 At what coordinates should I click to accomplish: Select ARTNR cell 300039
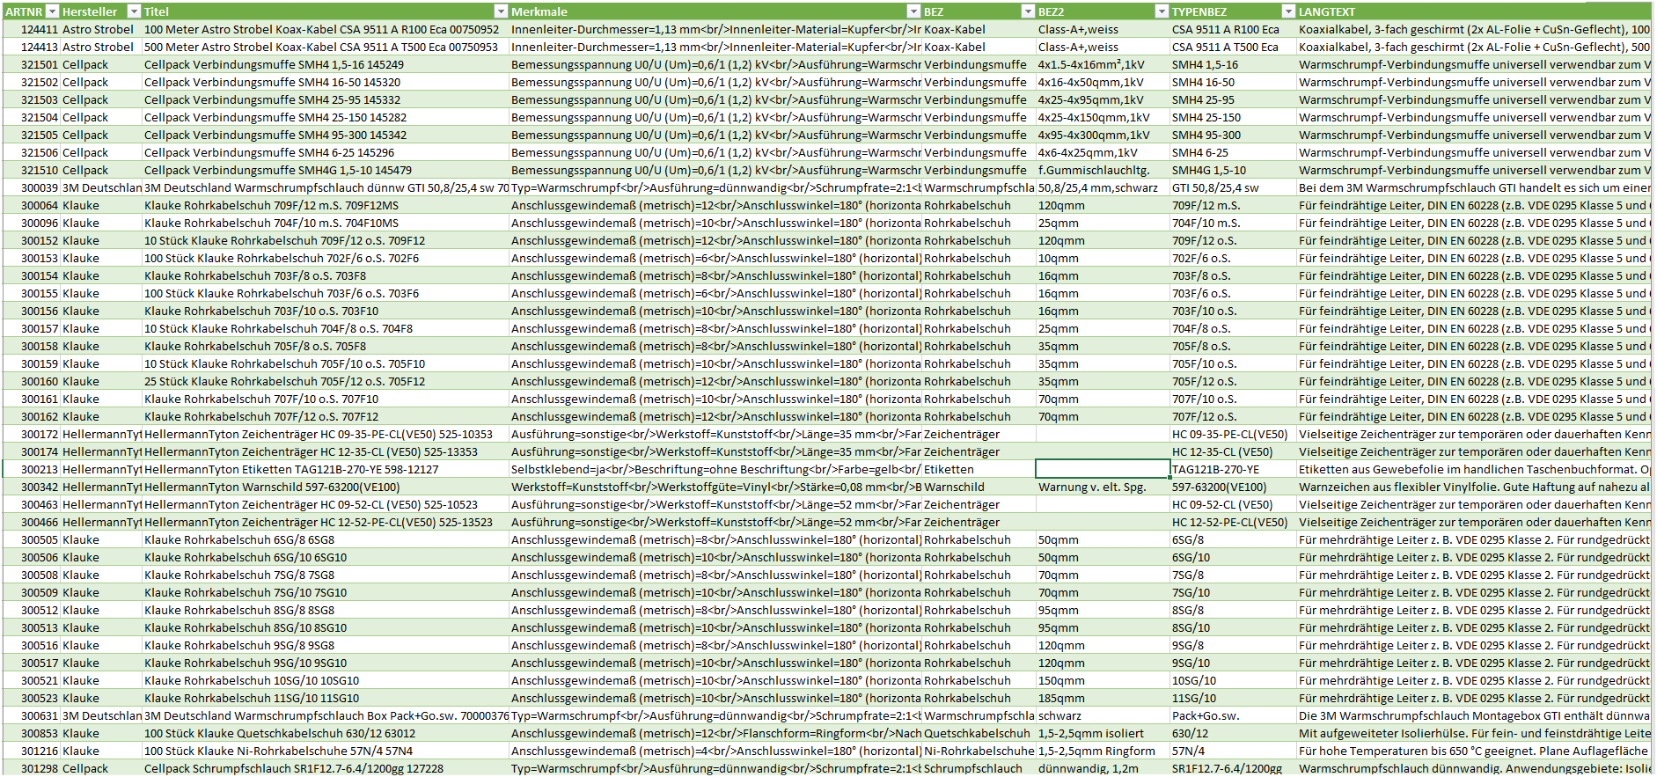click(32, 187)
